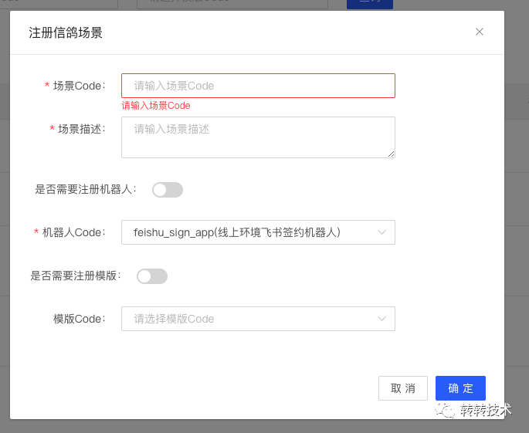Viewport: 529px width, 433px height.
Task: Click the blue 确定 button
Action: pyautogui.click(x=460, y=388)
